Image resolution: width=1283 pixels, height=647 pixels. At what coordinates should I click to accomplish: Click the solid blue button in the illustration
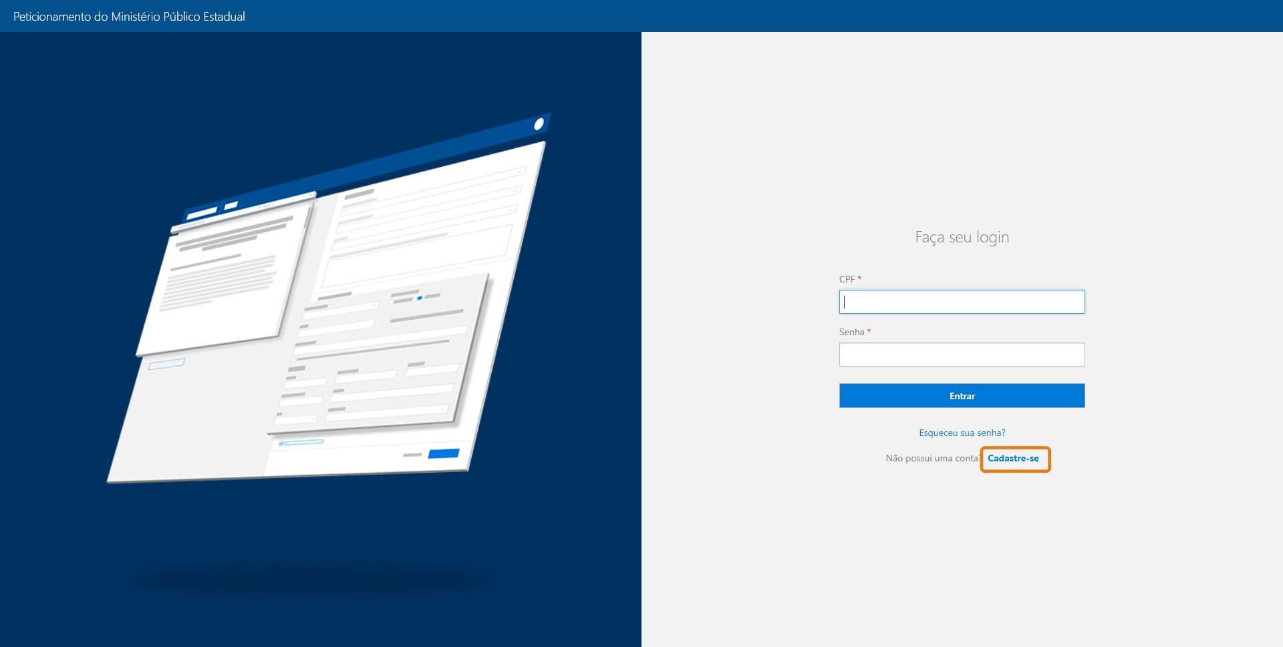[x=443, y=454]
